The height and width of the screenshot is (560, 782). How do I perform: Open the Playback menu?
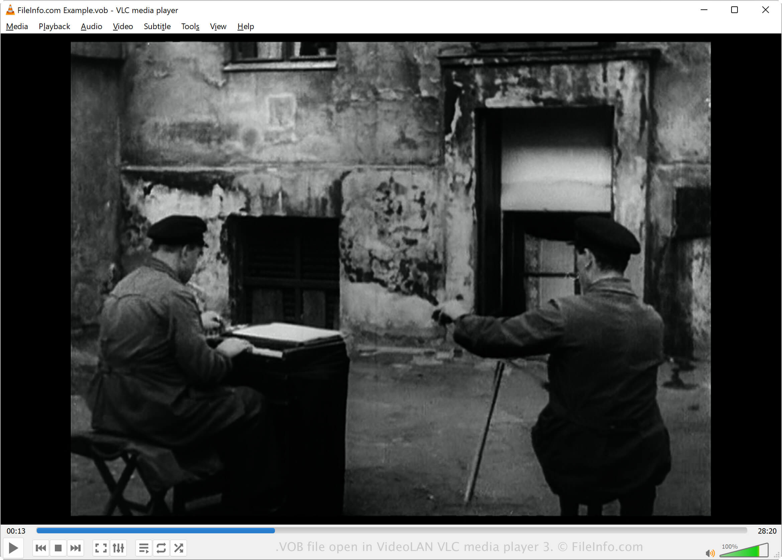coord(55,26)
